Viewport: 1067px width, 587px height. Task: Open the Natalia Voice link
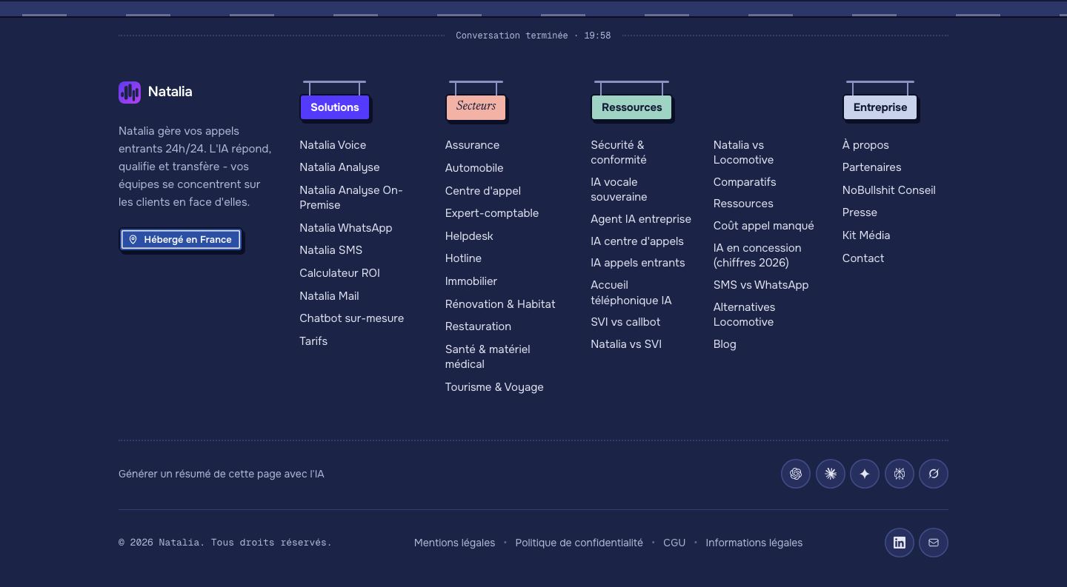(x=333, y=145)
